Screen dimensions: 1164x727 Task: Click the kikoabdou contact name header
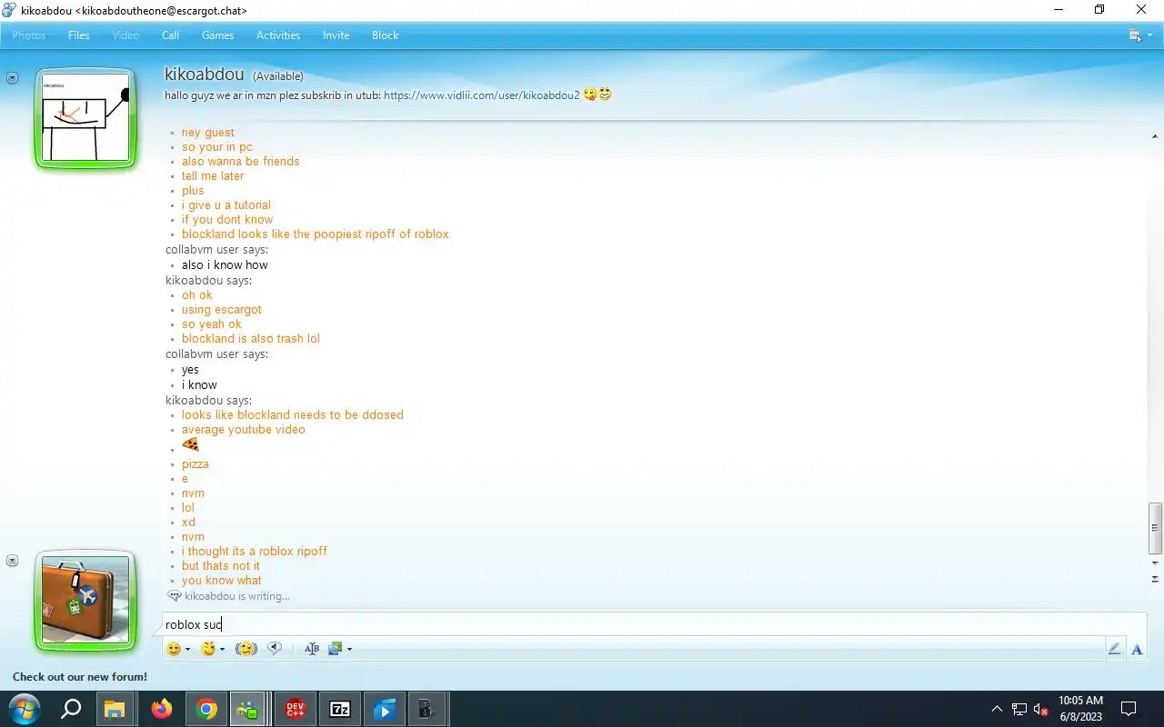coord(204,75)
